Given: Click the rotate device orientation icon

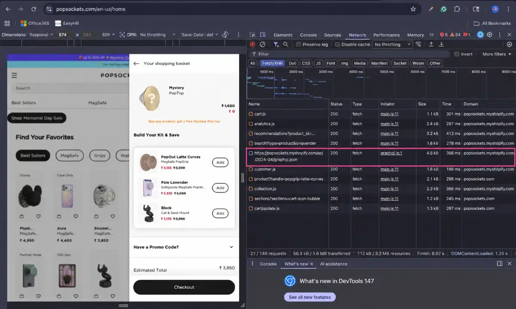Looking at the screenshot, I should click(x=225, y=34).
